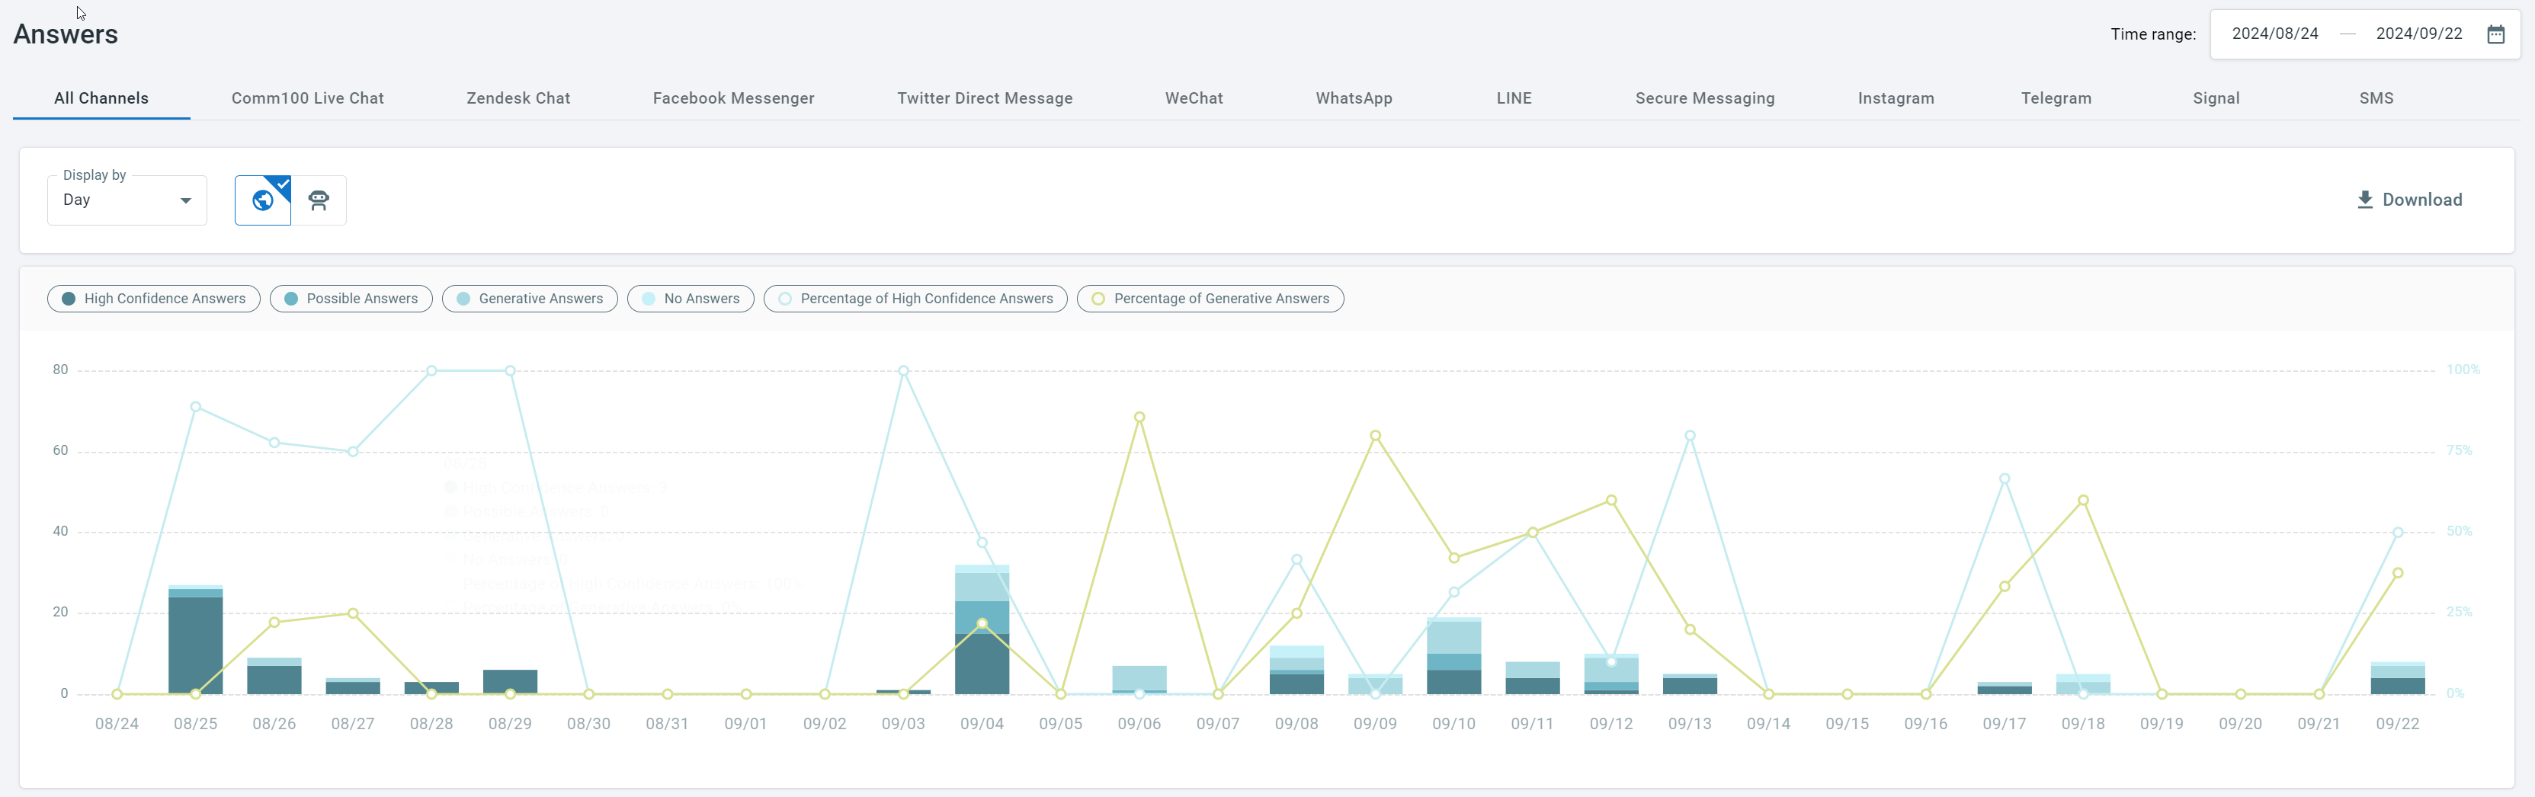Click generative percentage point at 09/18
Image resolution: width=2535 pixels, height=797 pixels.
tap(2083, 501)
